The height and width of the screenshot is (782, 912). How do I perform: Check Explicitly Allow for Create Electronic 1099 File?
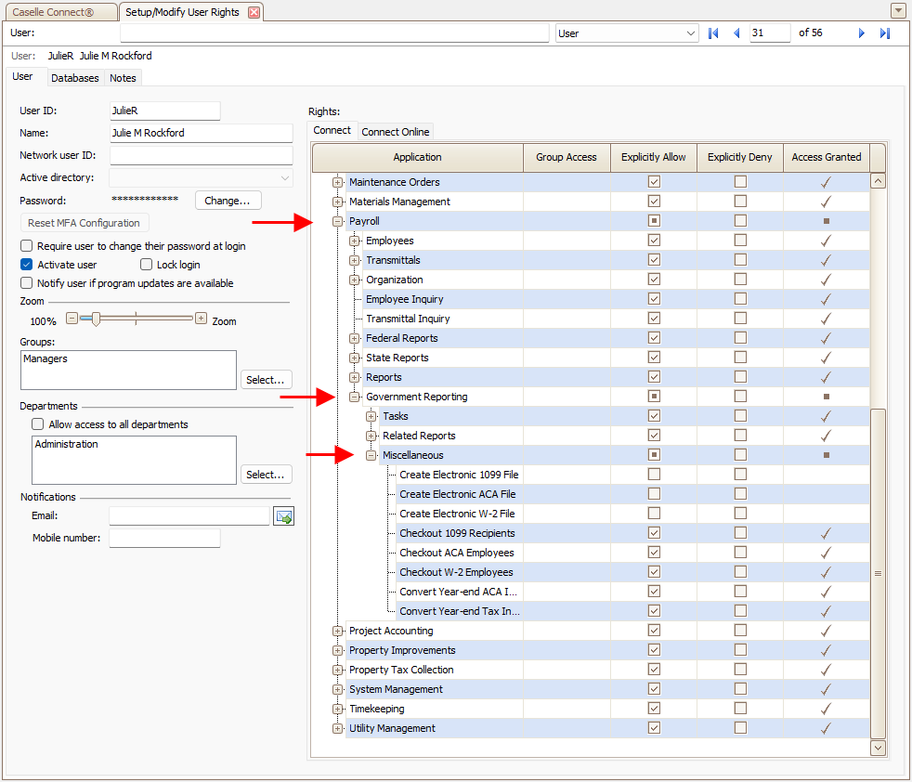(x=654, y=475)
